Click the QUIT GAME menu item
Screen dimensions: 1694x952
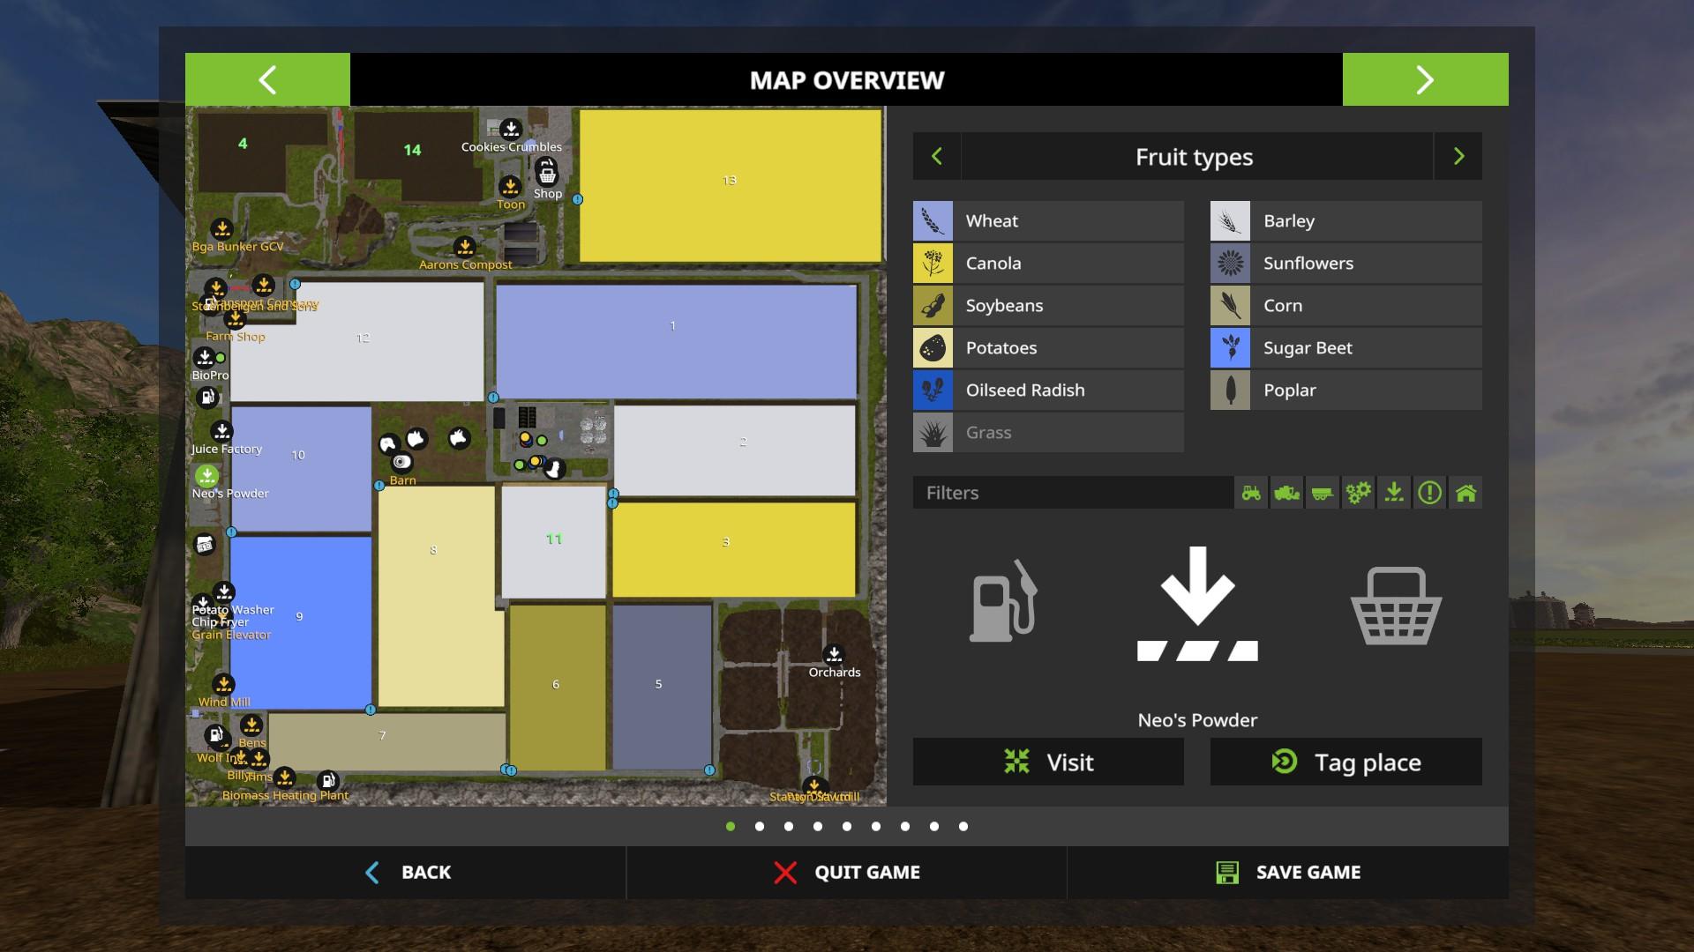846,873
